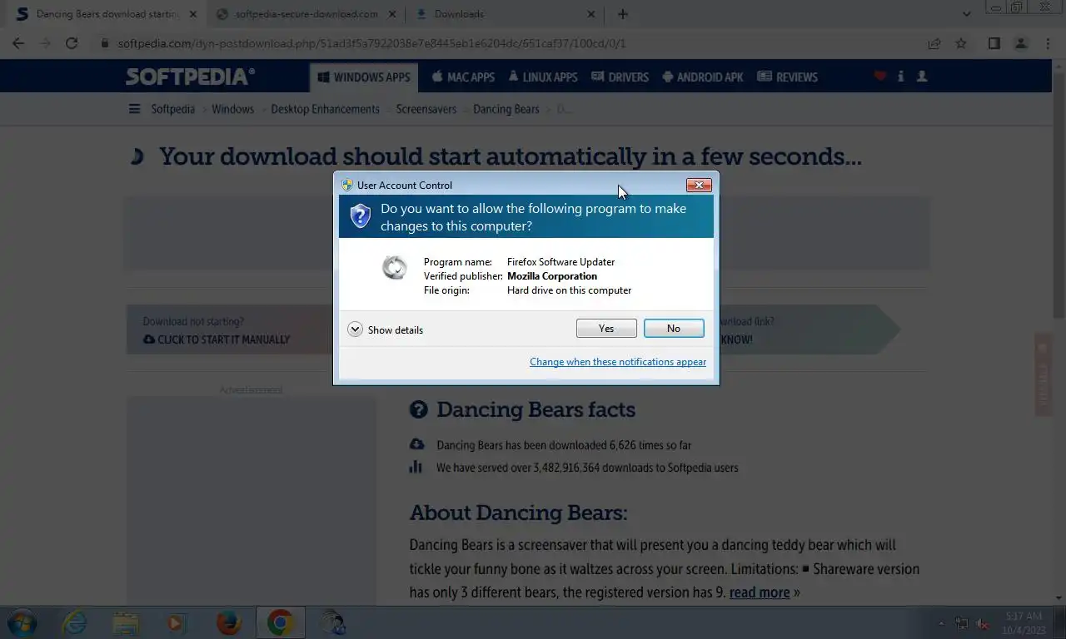Open the Mac Apps section
This screenshot has width=1066, height=639.
tap(463, 77)
